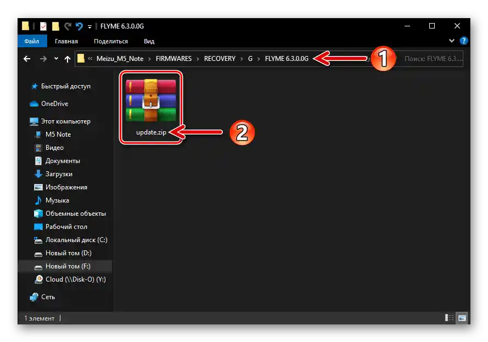
Task: Open the update.zip archive file
Action: point(151,107)
